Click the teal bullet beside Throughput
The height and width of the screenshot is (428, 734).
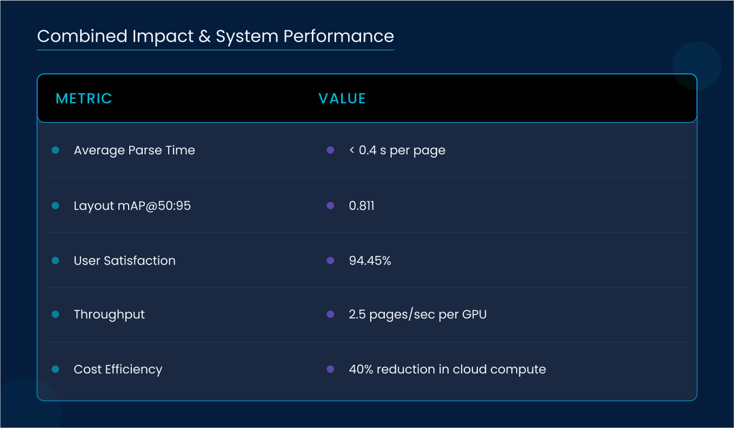pyautogui.click(x=55, y=314)
